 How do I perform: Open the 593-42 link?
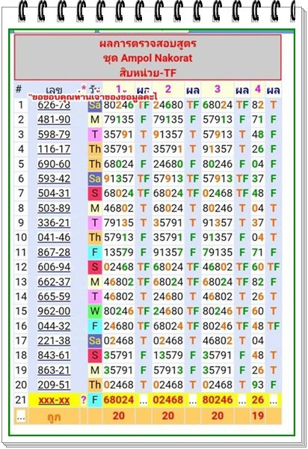point(54,178)
